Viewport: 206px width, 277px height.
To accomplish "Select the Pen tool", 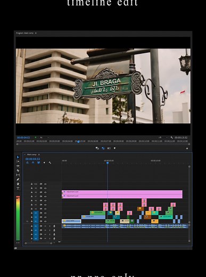I will [18, 180].
